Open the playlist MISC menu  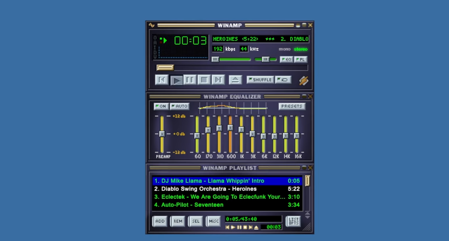pos(213,221)
